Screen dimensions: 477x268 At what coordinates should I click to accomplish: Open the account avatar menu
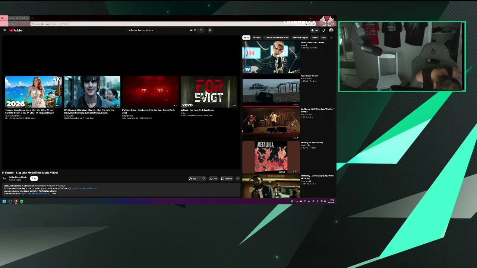[331, 31]
